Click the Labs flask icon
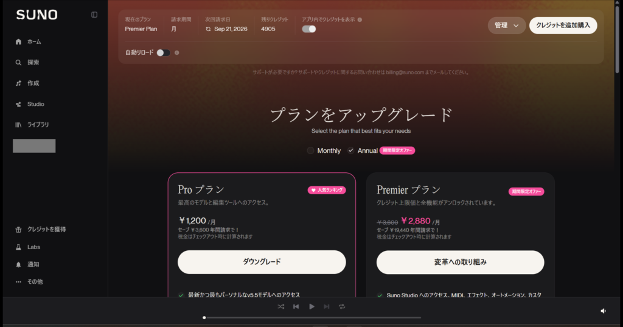The height and width of the screenshot is (327, 623). tap(18, 247)
